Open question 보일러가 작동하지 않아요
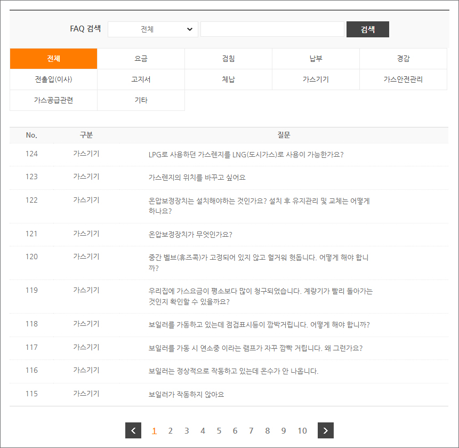 [186, 395]
